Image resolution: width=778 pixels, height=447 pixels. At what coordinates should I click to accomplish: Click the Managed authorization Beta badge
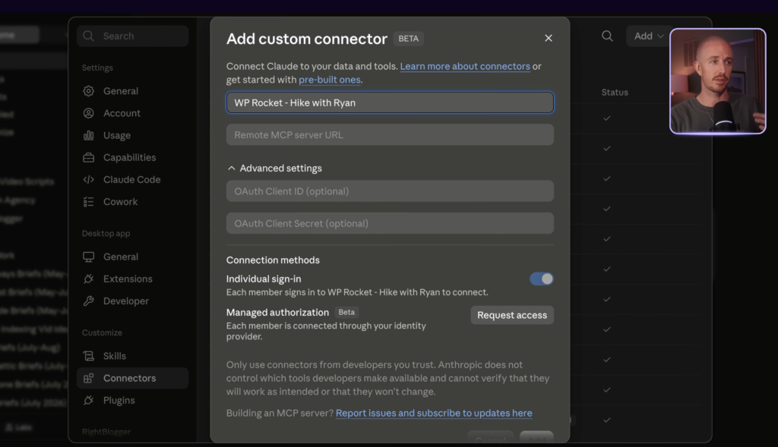coord(346,312)
